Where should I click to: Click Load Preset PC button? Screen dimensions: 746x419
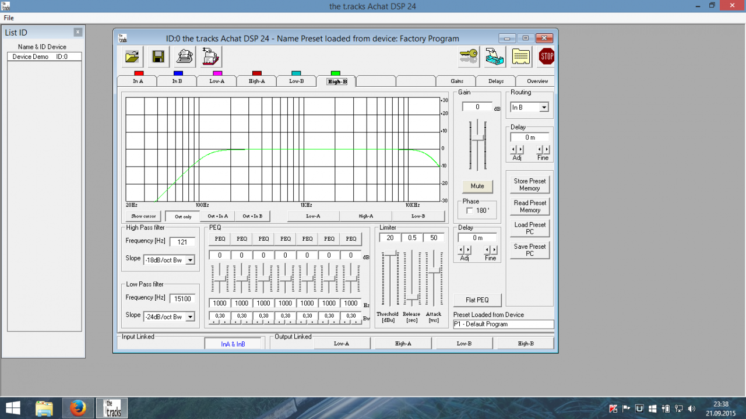coord(530,228)
